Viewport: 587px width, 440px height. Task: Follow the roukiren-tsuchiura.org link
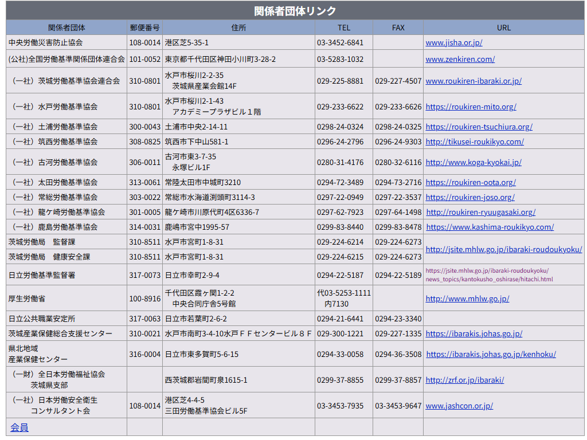pyautogui.click(x=479, y=127)
